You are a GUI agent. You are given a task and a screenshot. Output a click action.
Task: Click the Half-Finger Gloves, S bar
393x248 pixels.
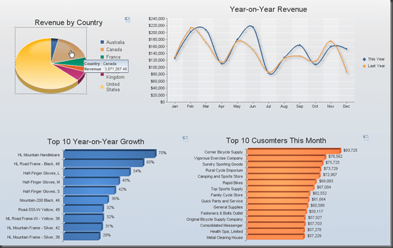point(90,190)
